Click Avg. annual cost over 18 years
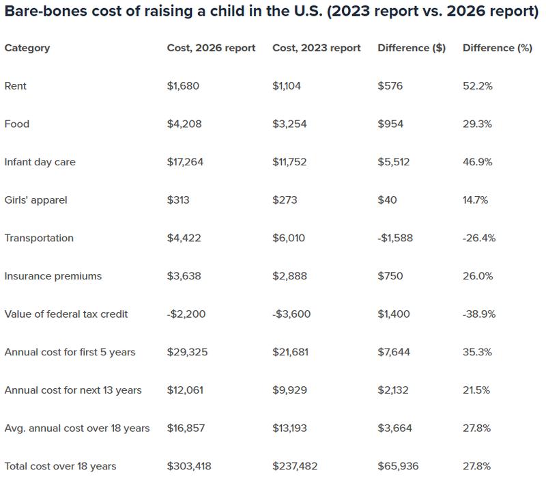Viewport: 546px width, 477px height. [77, 428]
